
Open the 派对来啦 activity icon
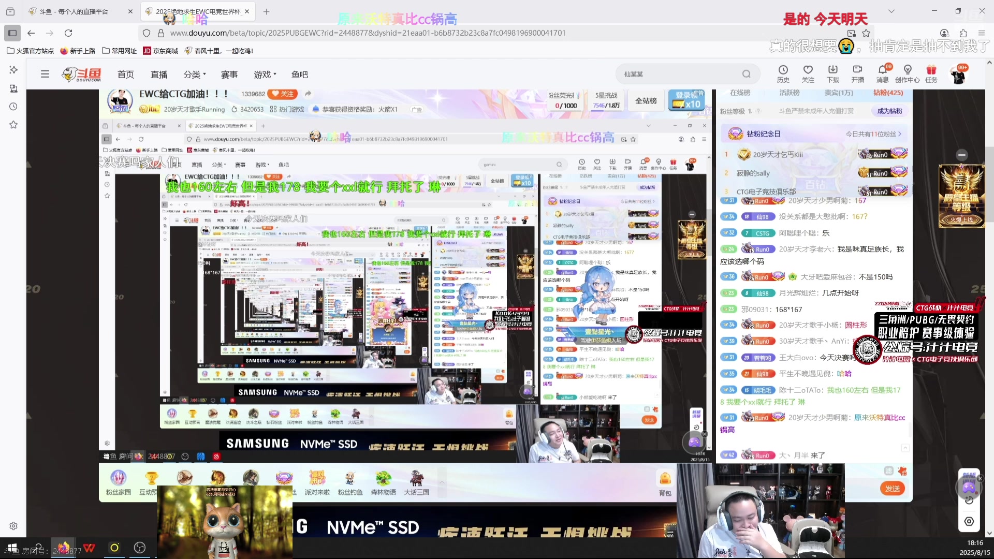[x=317, y=482]
